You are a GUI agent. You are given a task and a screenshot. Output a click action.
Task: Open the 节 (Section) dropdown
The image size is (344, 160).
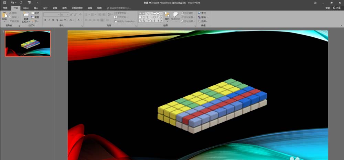click(35, 21)
